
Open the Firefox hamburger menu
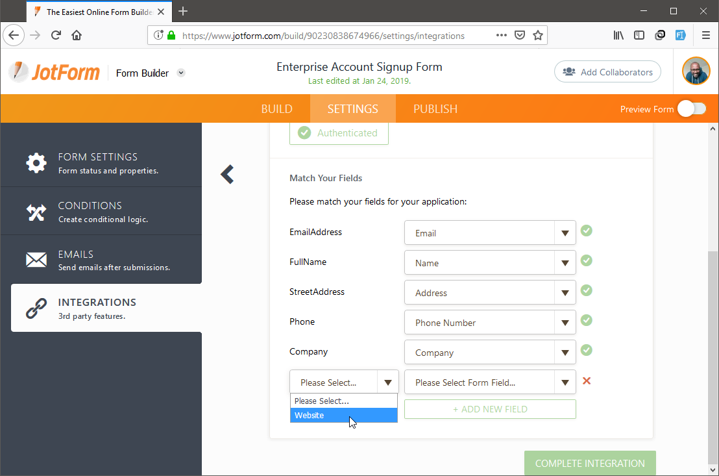coord(706,34)
